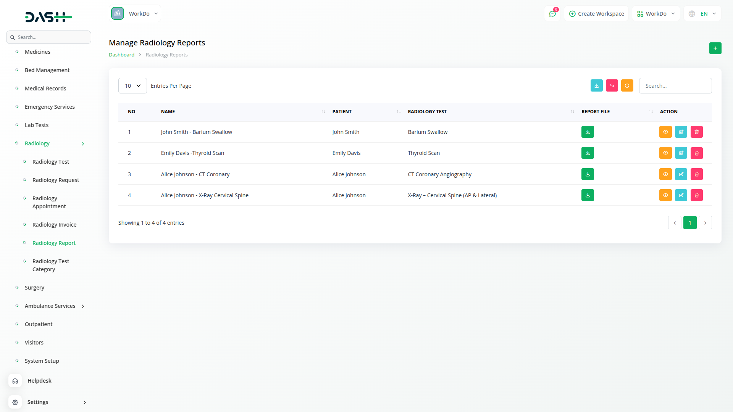Screen dimensions: 733x412
Task: Click the table search input field
Action: click(675, 86)
